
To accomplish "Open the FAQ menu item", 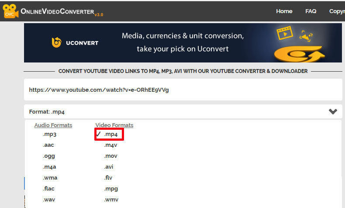I will 310,11.
